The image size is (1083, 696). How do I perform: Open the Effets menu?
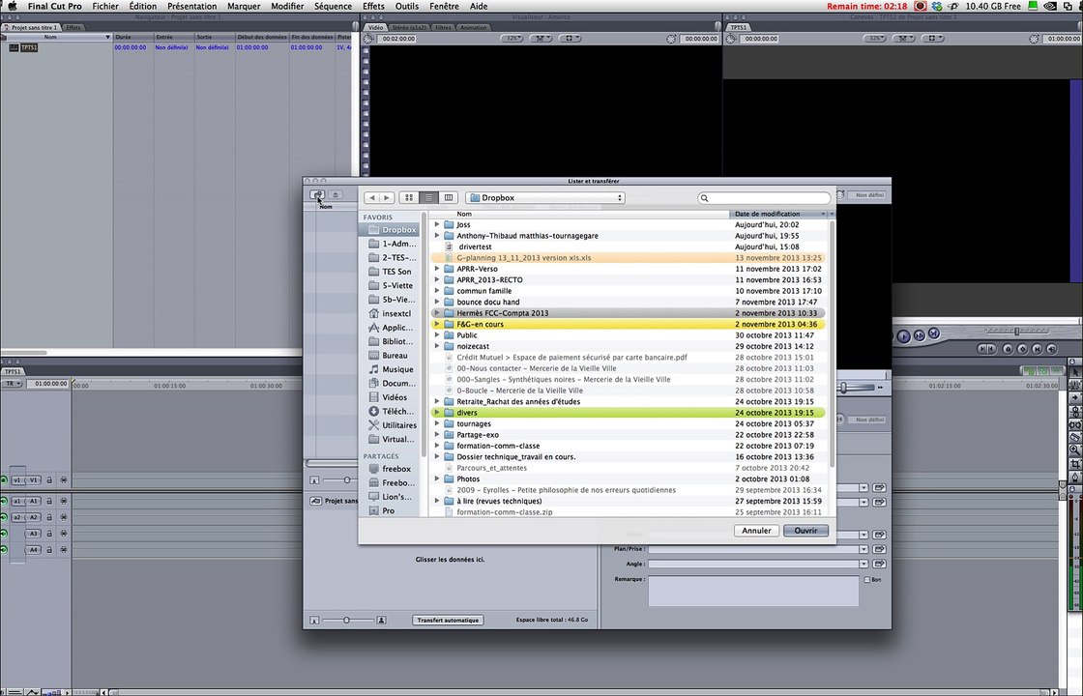(373, 6)
